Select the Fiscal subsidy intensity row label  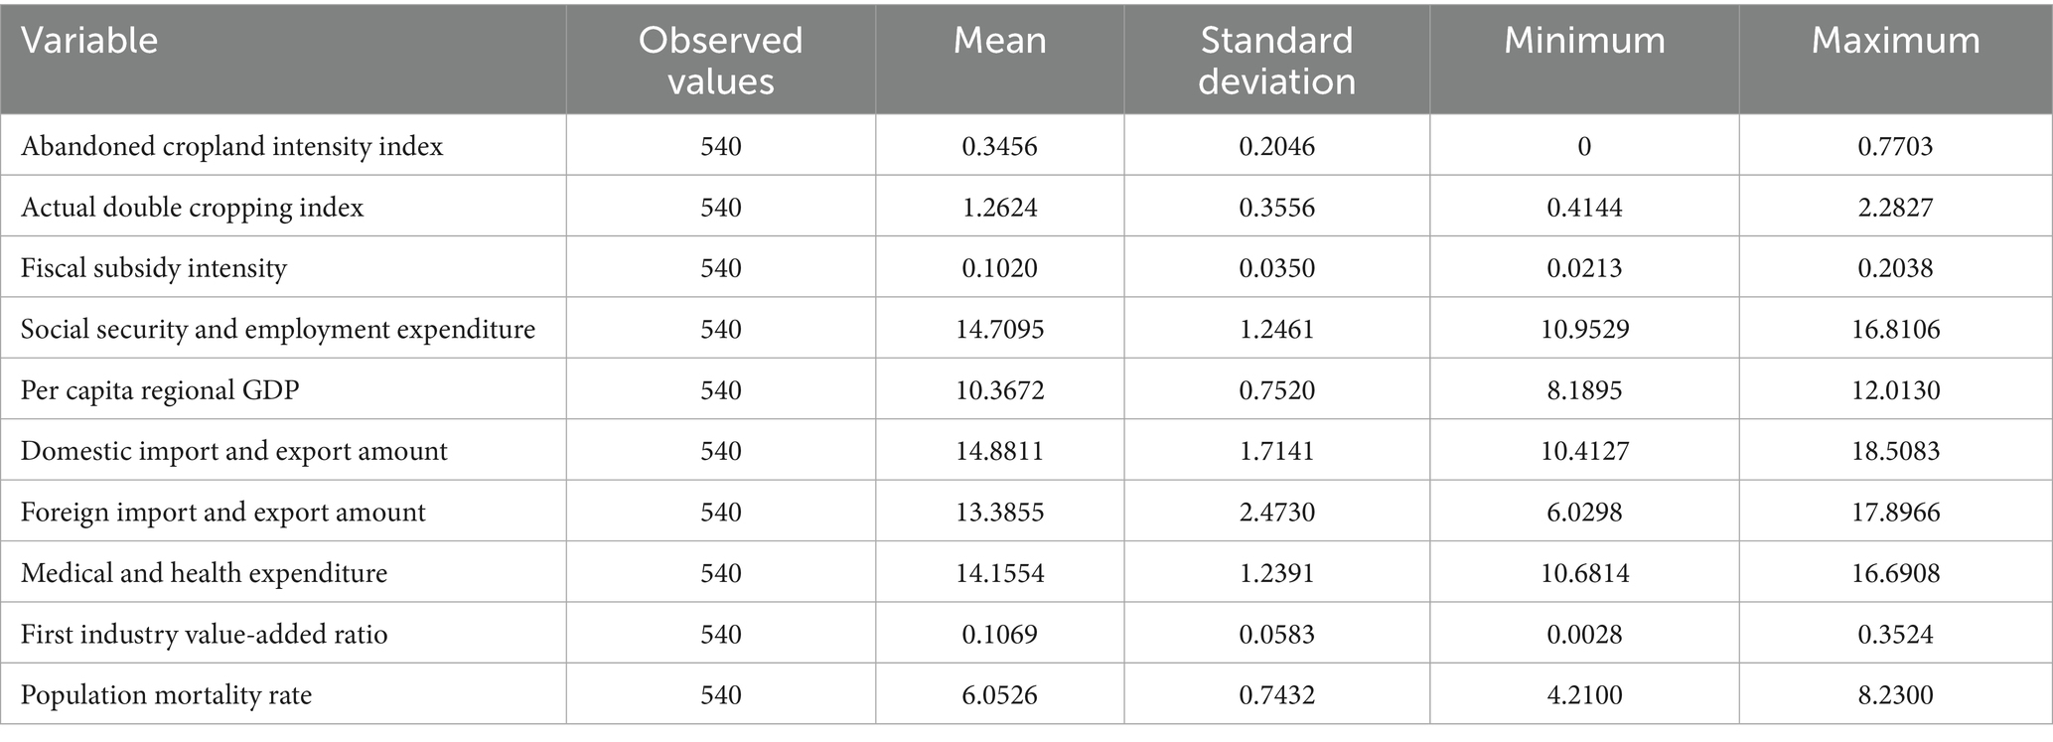pos(154,268)
